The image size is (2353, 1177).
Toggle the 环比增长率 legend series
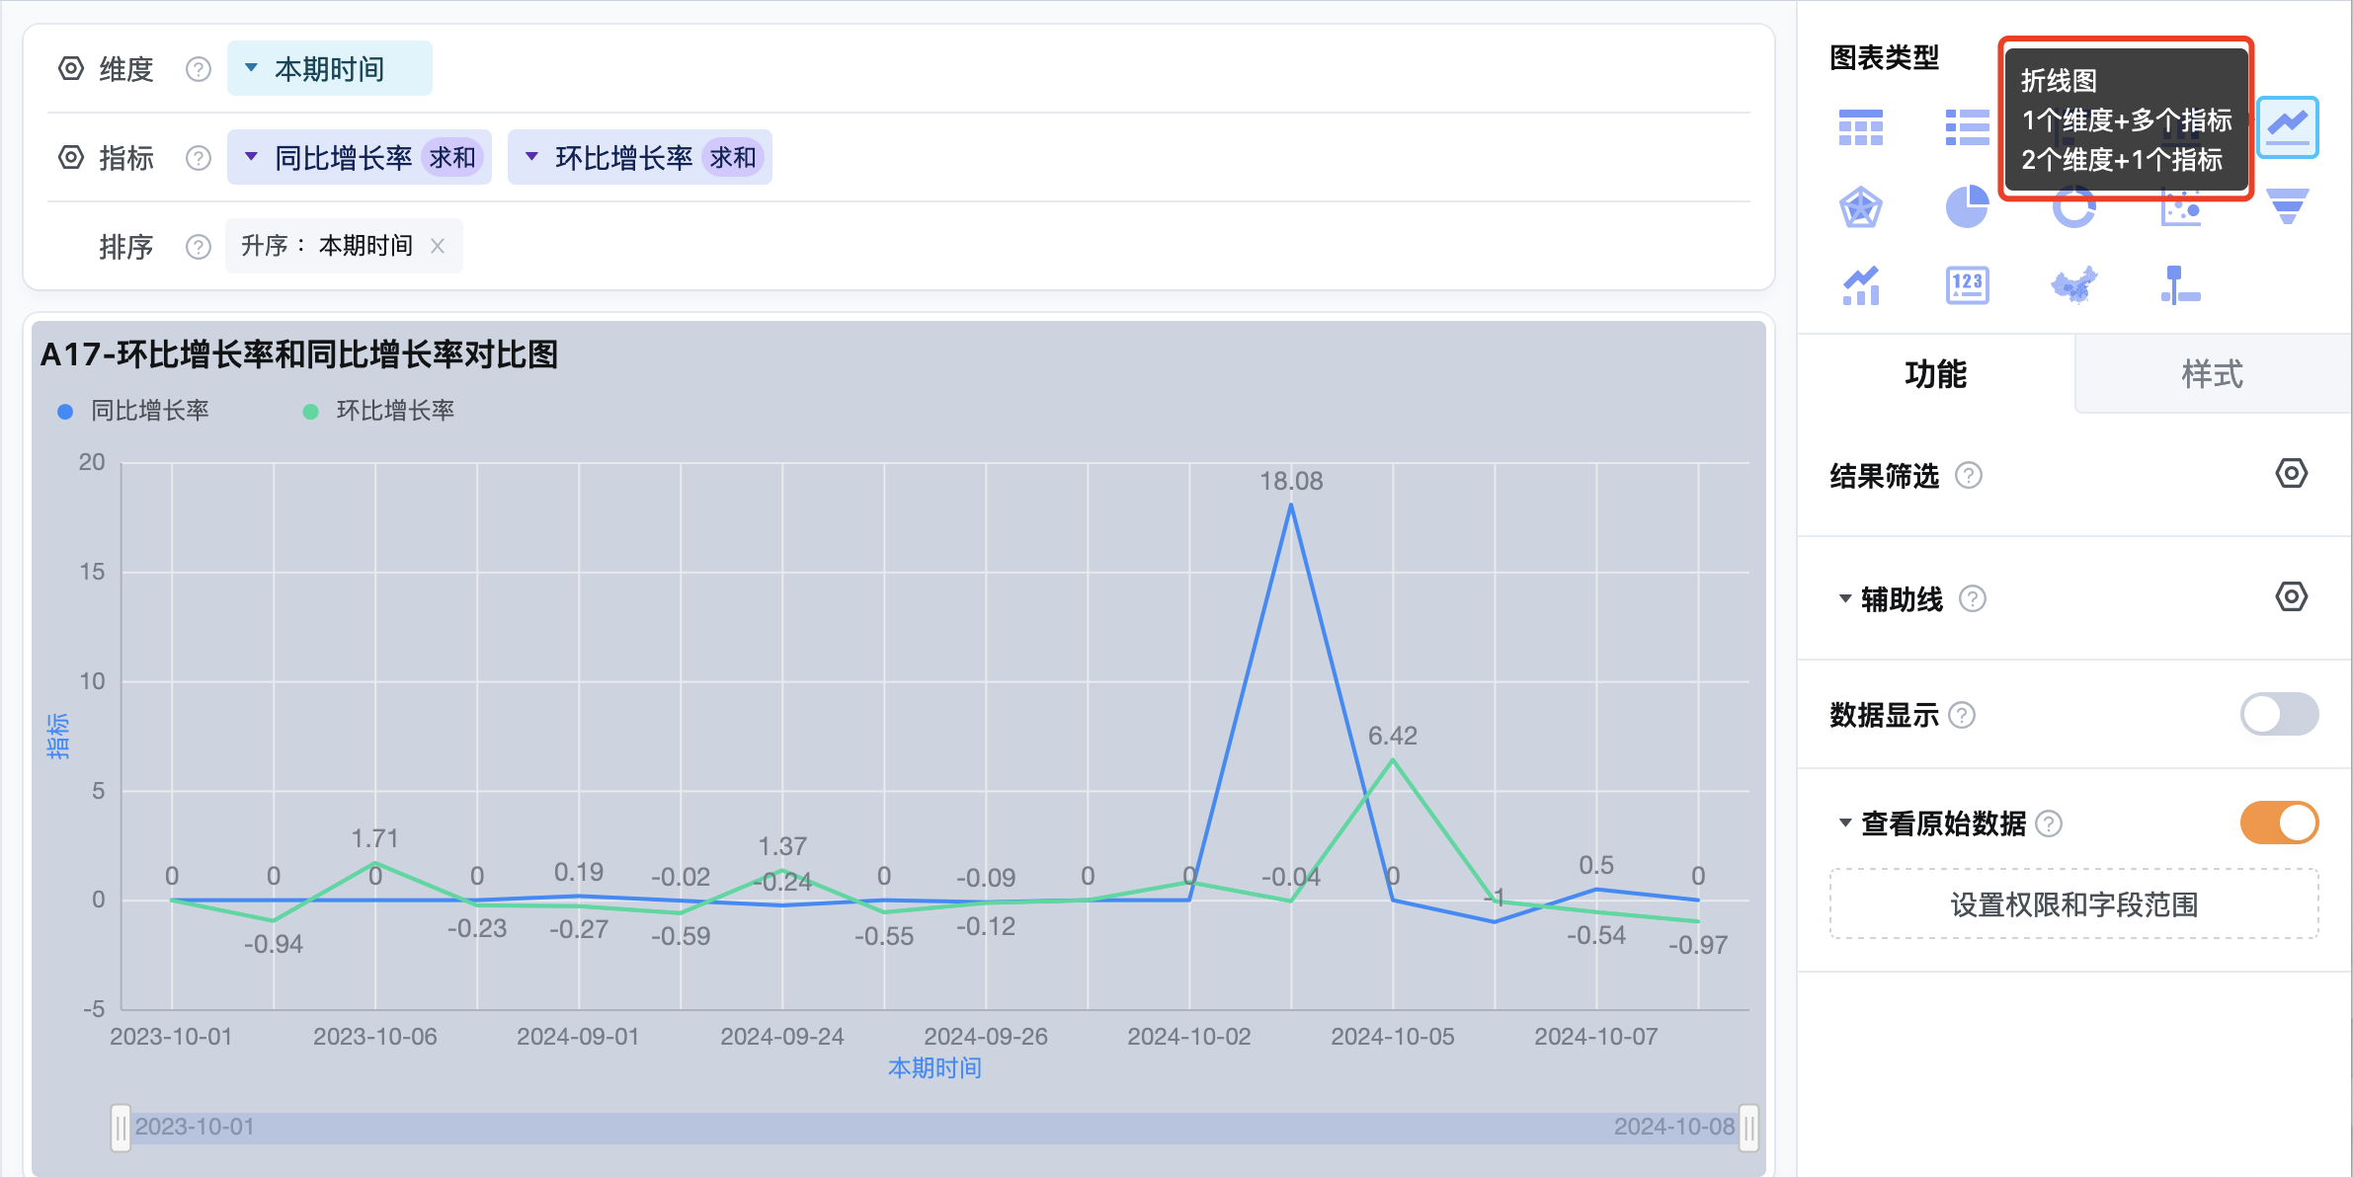tap(379, 411)
